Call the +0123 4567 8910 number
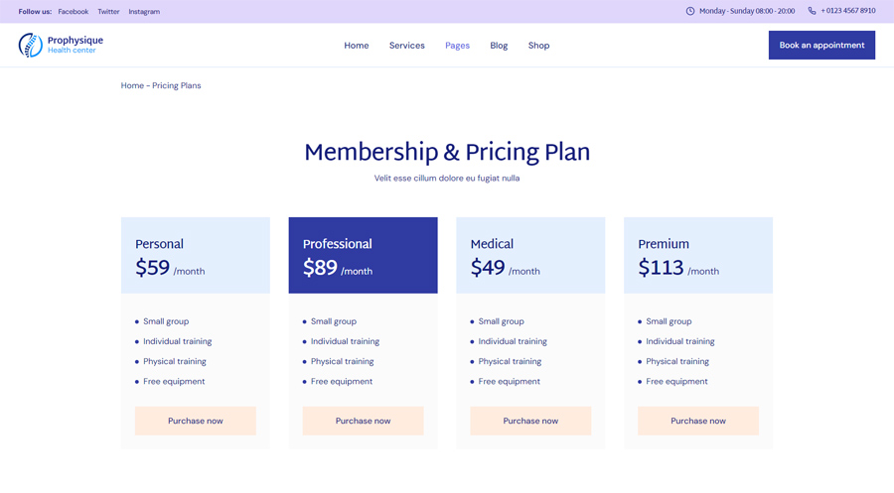This screenshot has height=493, width=894. pos(848,11)
